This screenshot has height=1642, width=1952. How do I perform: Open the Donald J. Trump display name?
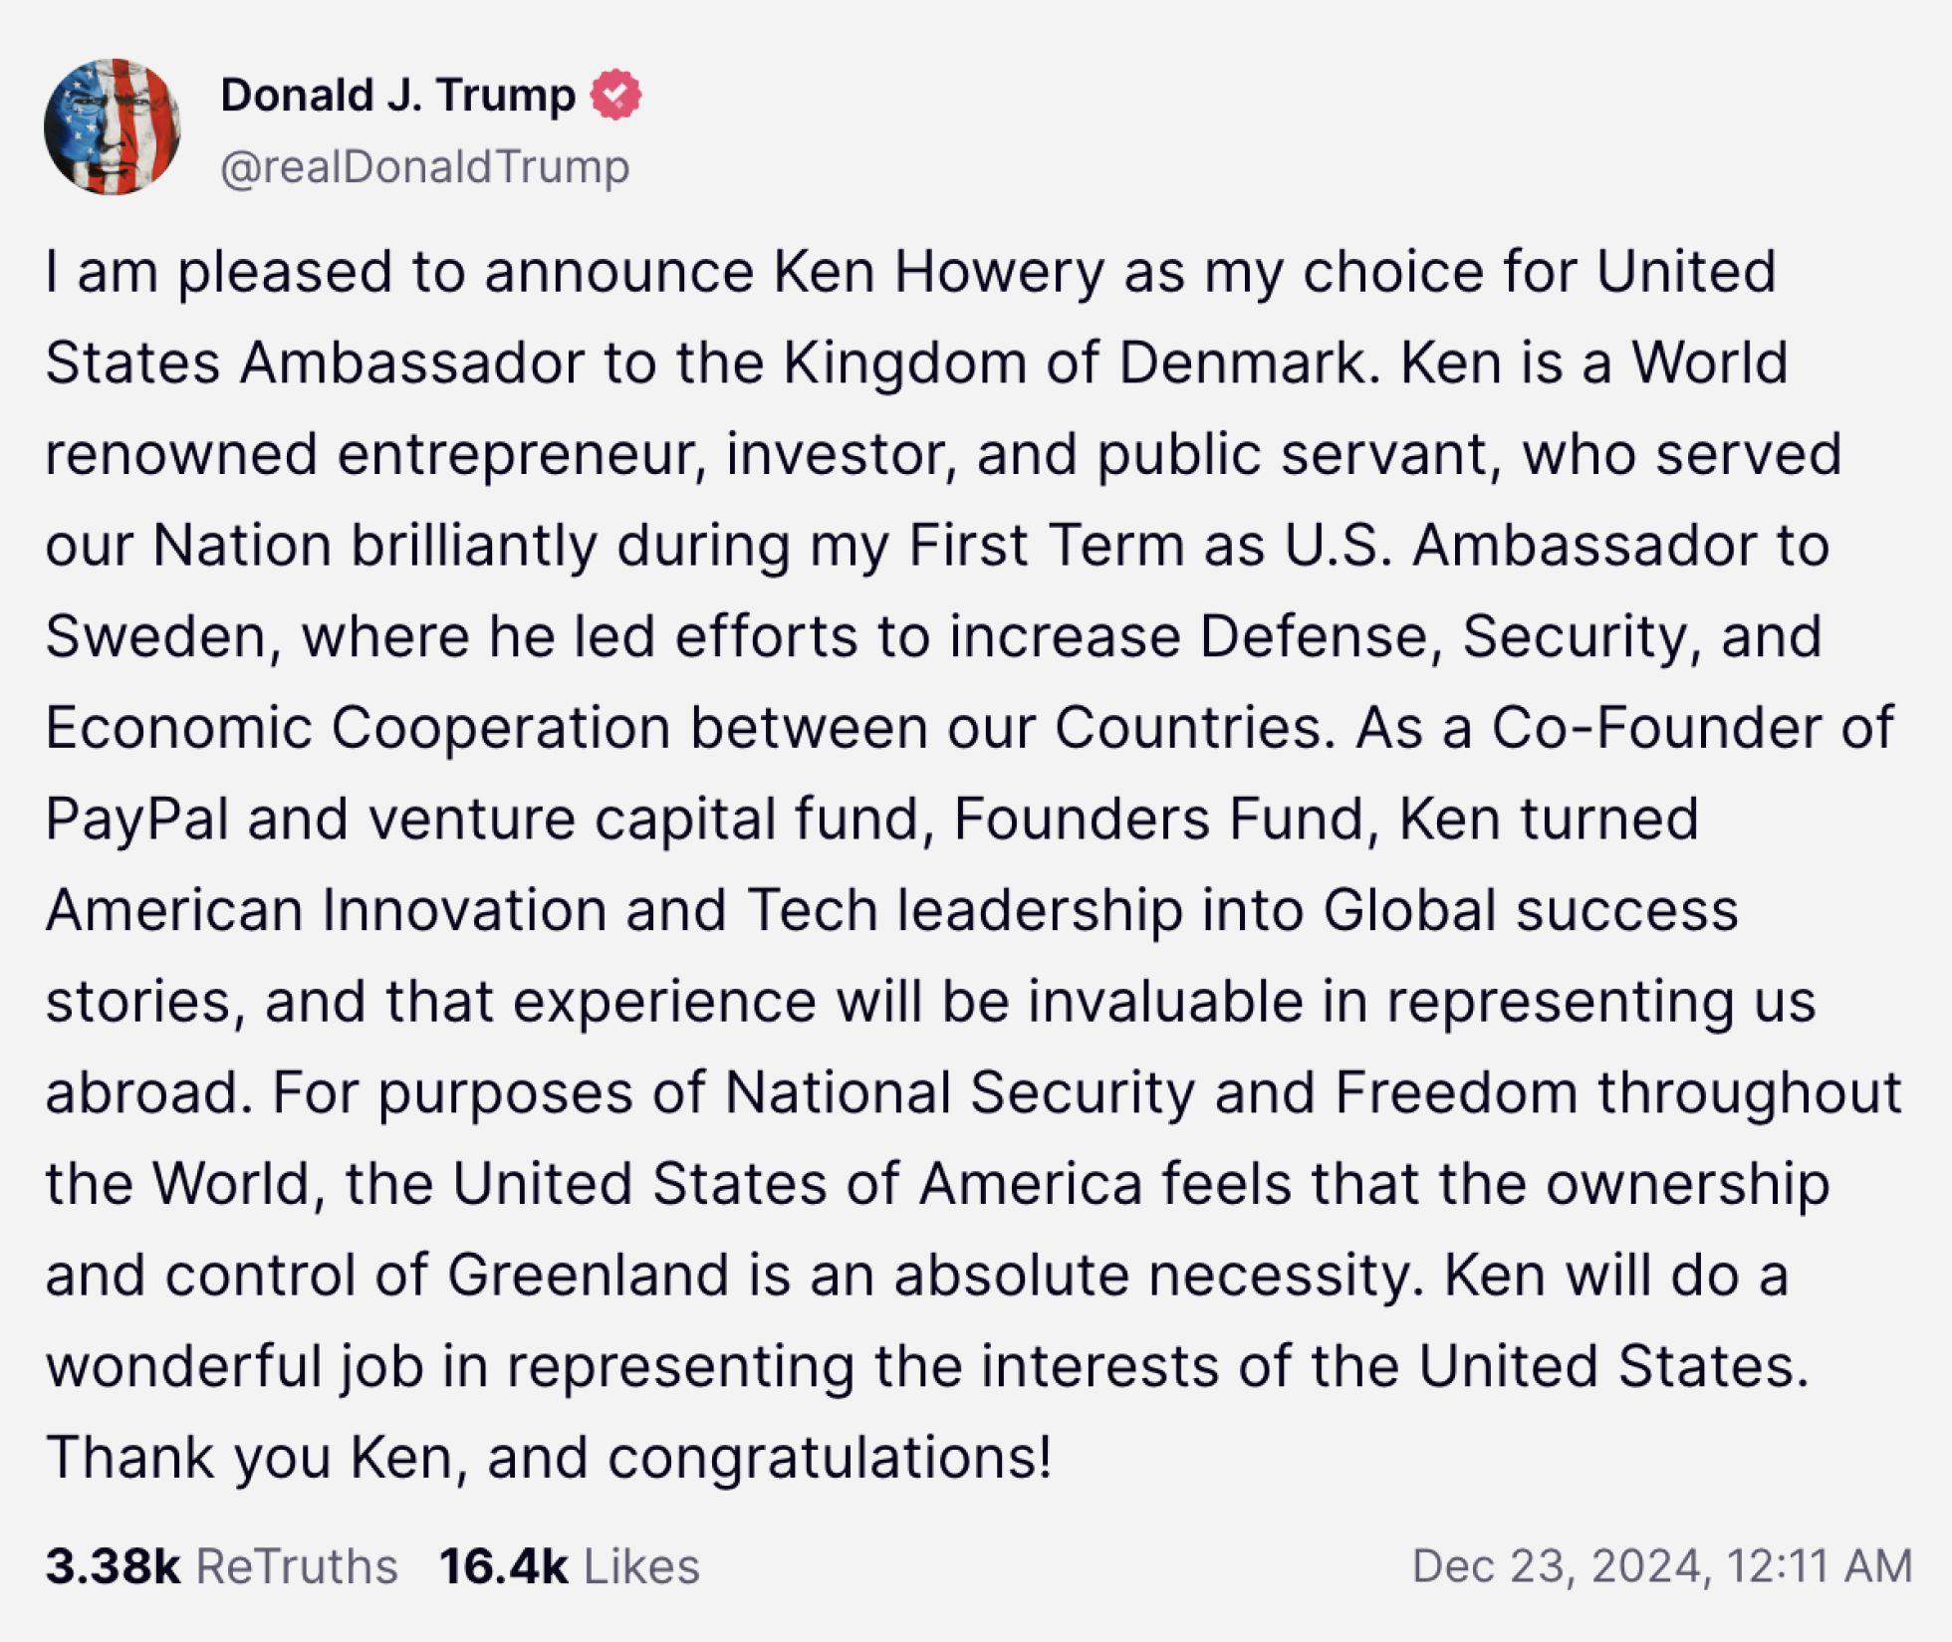(x=397, y=96)
